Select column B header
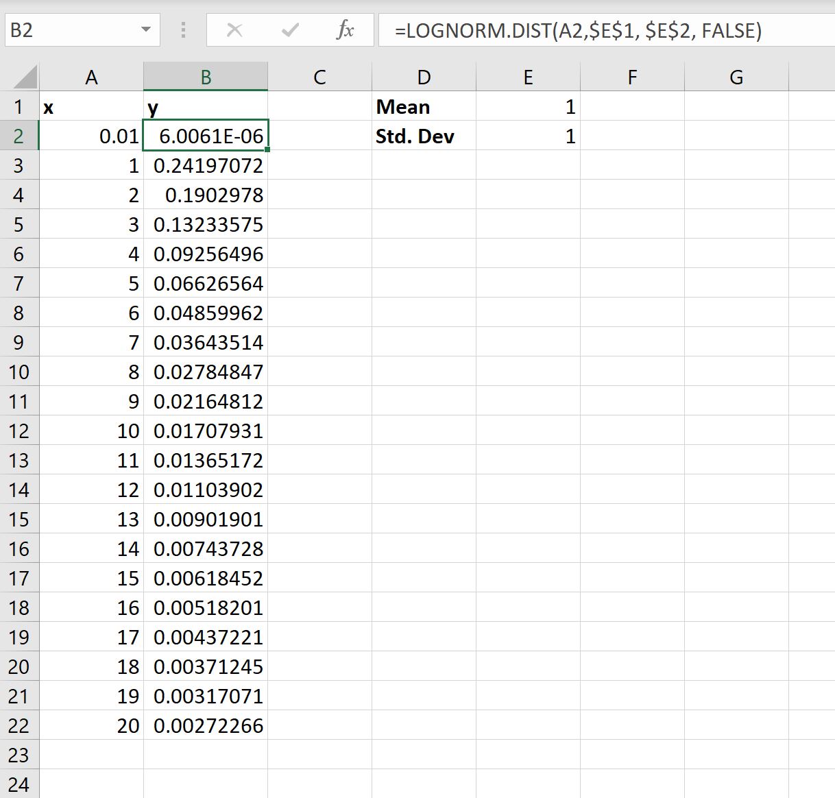 click(206, 77)
